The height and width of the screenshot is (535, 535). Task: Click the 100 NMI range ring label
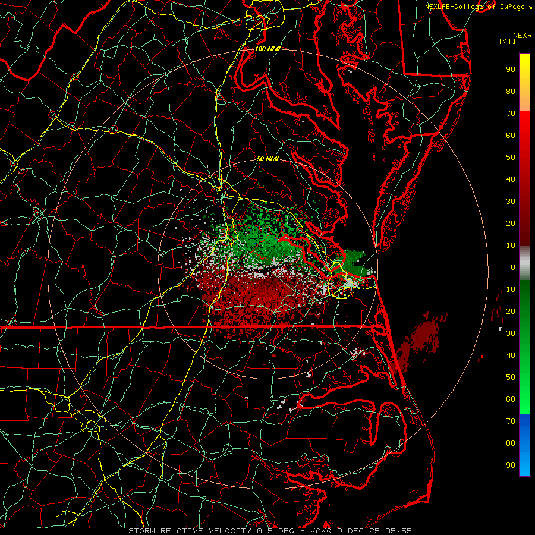tap(267, 49)
